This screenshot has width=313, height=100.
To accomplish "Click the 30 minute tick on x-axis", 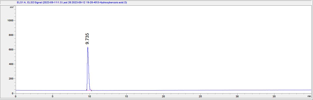I will pyautogui.click(x=237, y=96).
